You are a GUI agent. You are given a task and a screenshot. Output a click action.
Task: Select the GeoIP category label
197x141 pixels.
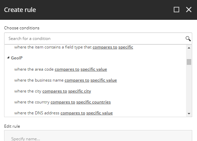pos(17,58)
